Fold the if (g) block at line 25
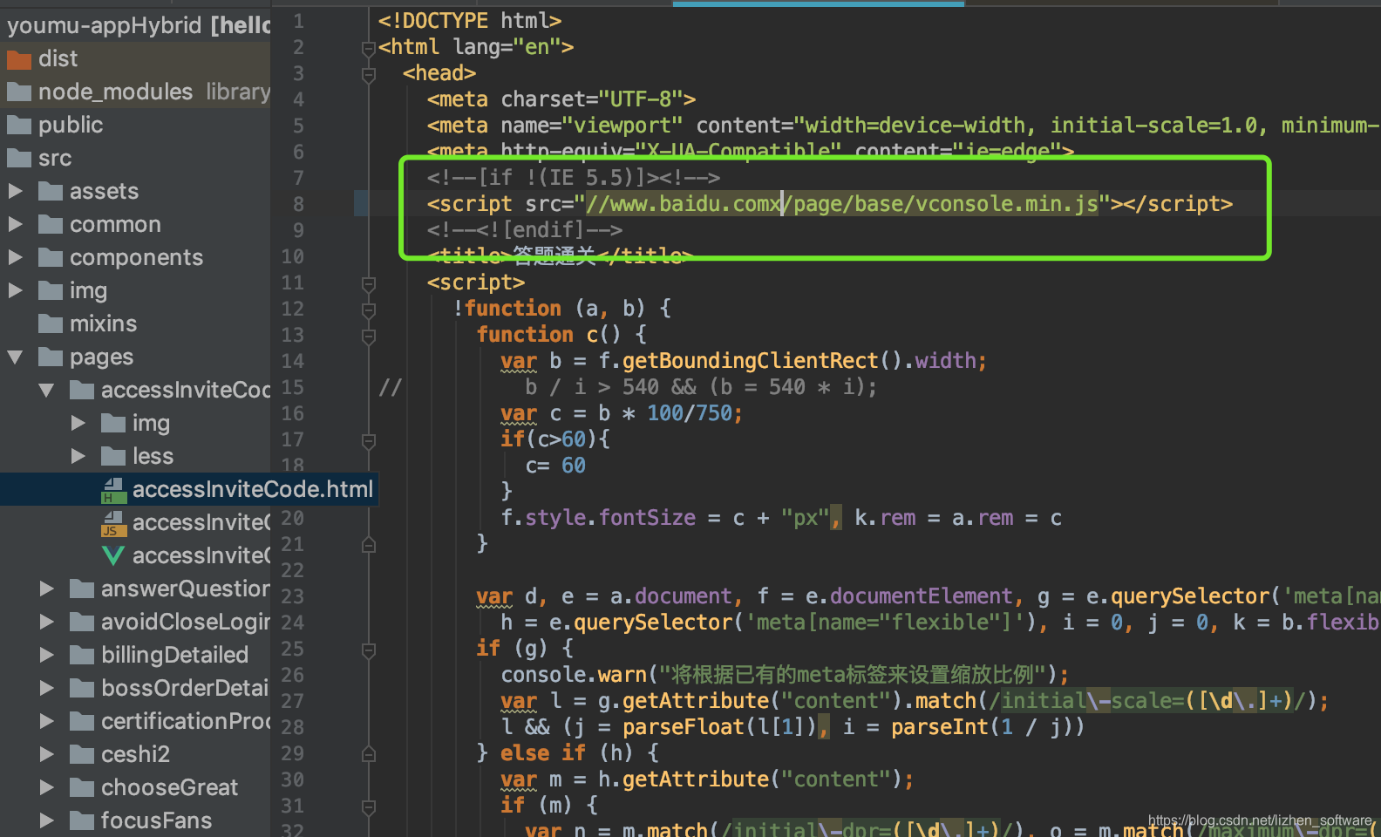This screenshot has height=837, width=1381. (369, 650)
